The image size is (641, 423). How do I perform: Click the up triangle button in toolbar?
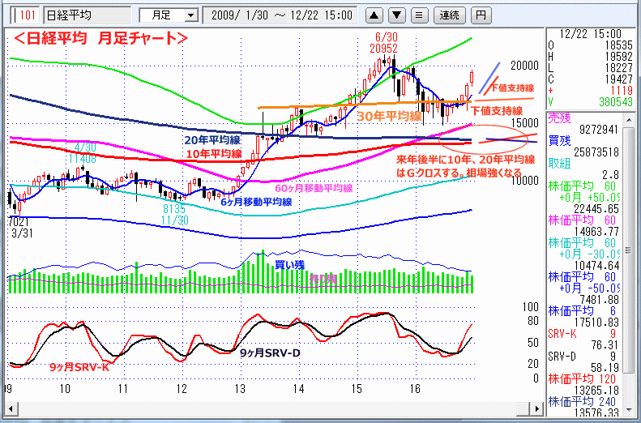(374, 15)
